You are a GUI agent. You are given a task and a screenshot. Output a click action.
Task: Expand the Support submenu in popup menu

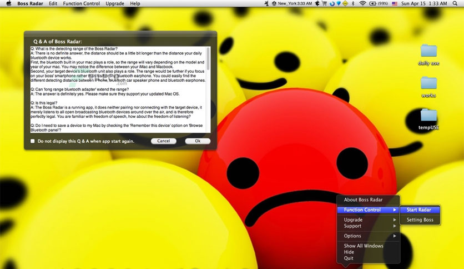(369, 226)
